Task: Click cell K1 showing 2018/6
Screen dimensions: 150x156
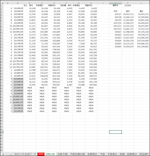Action: tap(128, 5)
